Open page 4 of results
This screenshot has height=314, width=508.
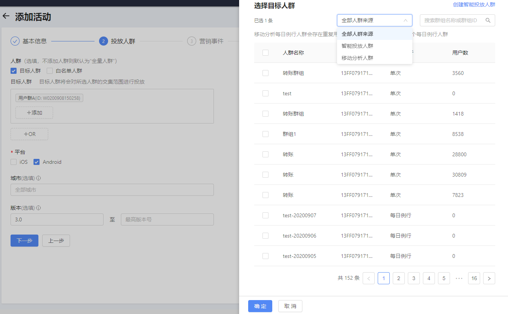coord(429,278)
